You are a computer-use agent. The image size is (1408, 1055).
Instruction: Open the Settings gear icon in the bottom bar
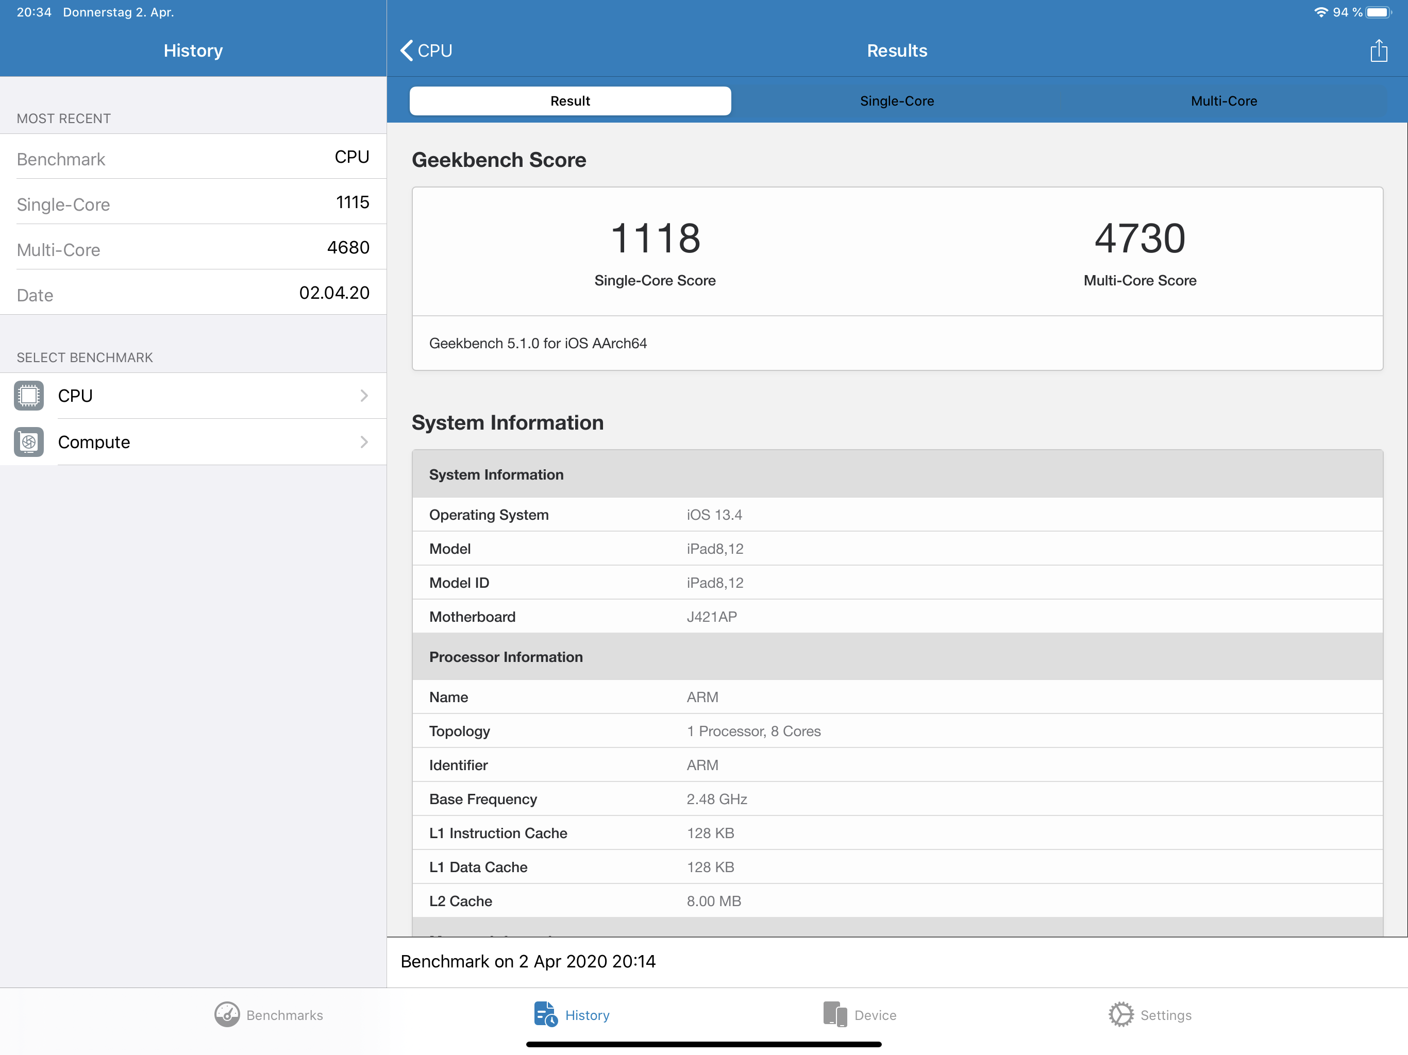coord(1121,1015)
